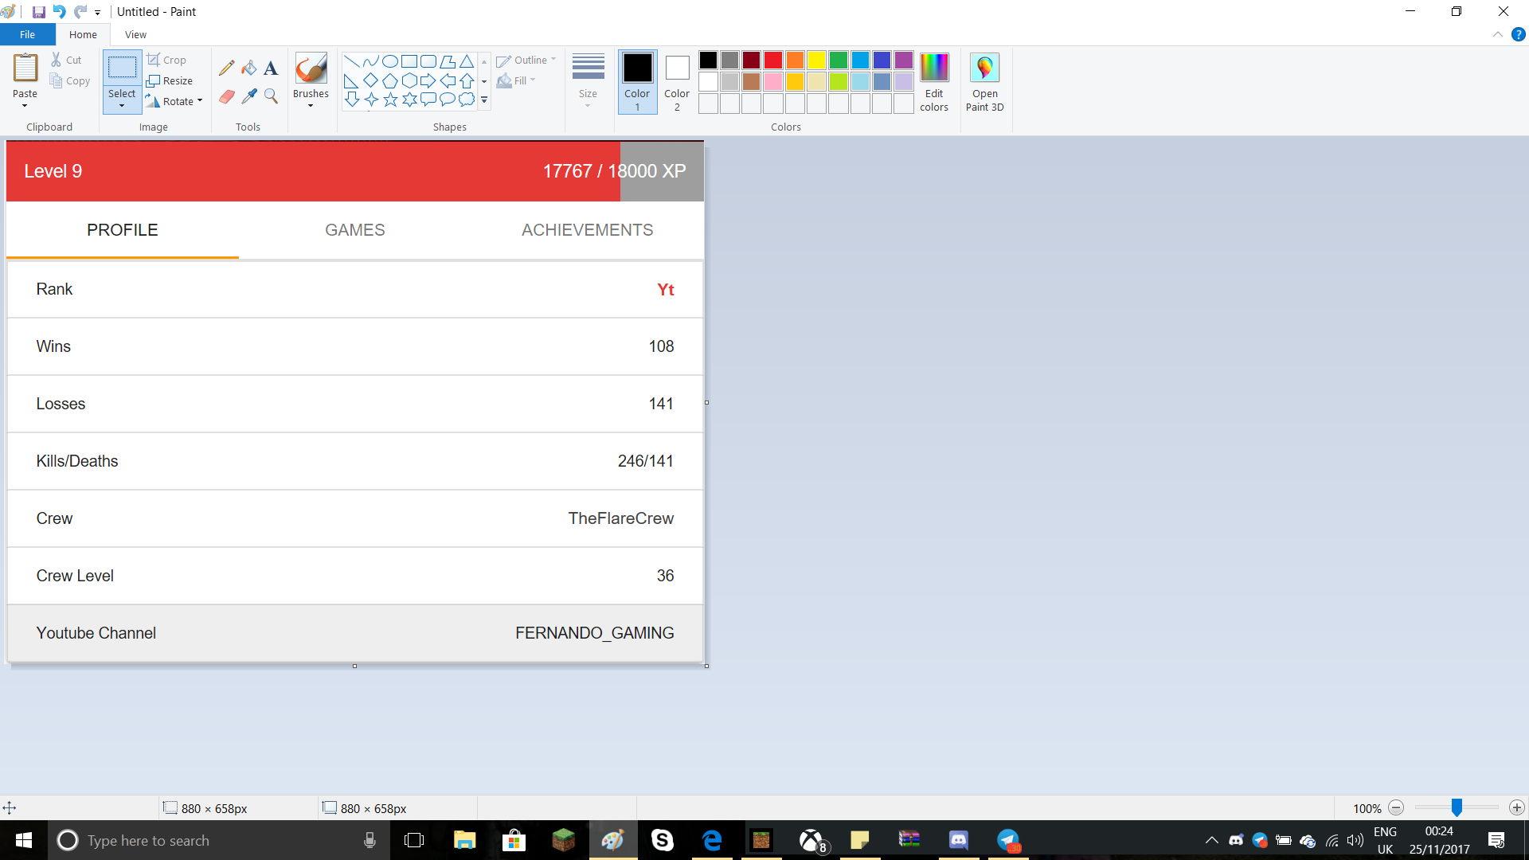Pick the red color swatch
This screenshot has height=860, width=1529.
point(772,61)
